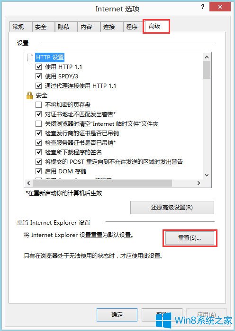The image size is (235, 331).
Task: Click 确定 button
Action: point(117,315)
